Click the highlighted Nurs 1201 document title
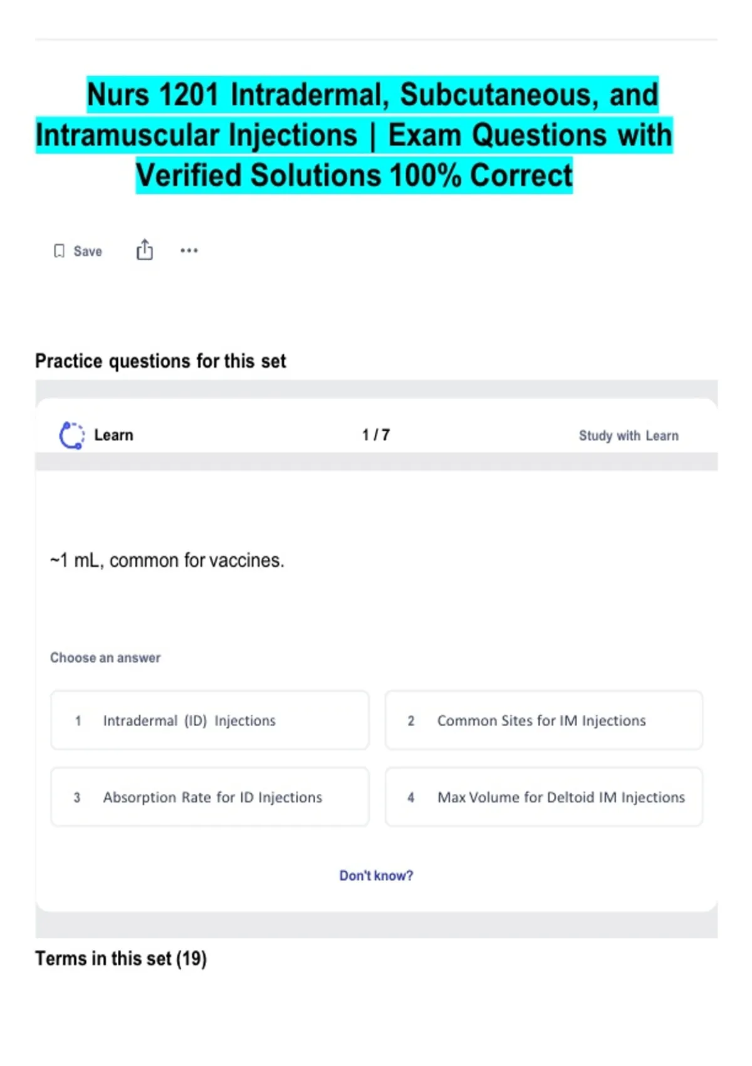 (355, 135)
